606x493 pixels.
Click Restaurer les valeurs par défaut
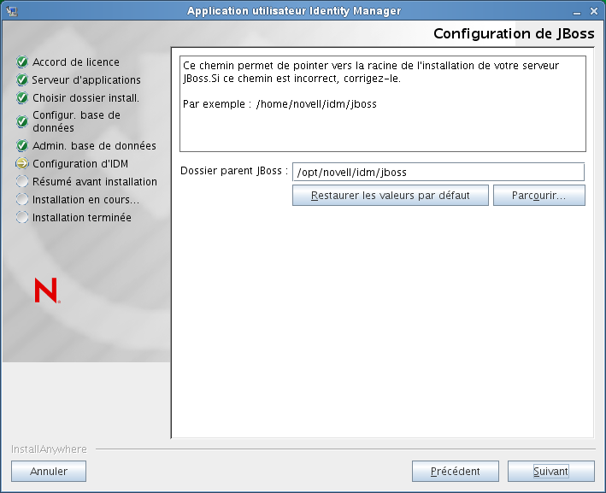tap(390, 196)
